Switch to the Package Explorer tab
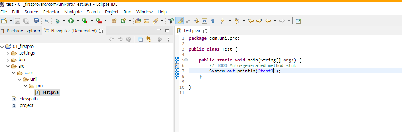 click(20, 31)
